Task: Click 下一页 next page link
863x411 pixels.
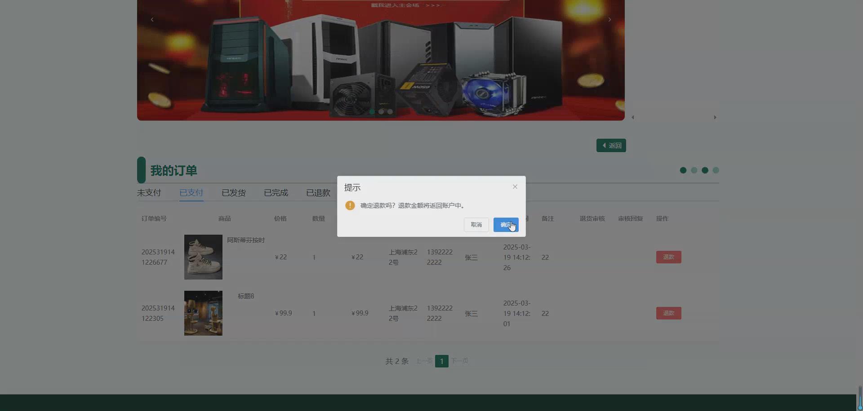Action: pyautogui.click(x=459, y=361)
